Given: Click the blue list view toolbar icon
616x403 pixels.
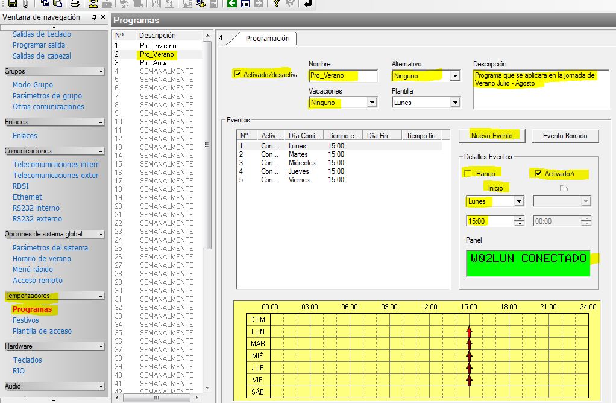Looking at the screenshot, I should click(x=245, y=4).
